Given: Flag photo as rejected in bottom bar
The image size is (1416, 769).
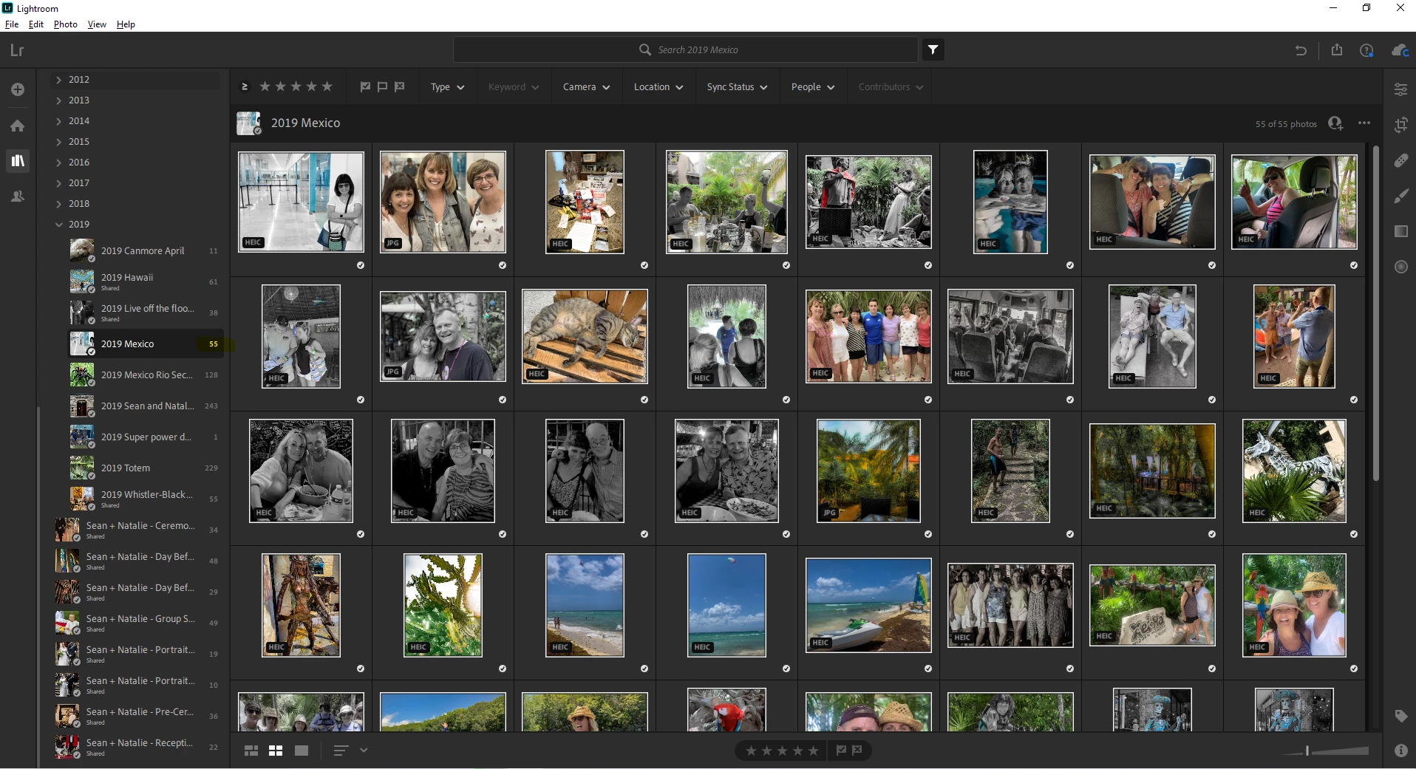Looking at the screenshot, I should point(857,751).
